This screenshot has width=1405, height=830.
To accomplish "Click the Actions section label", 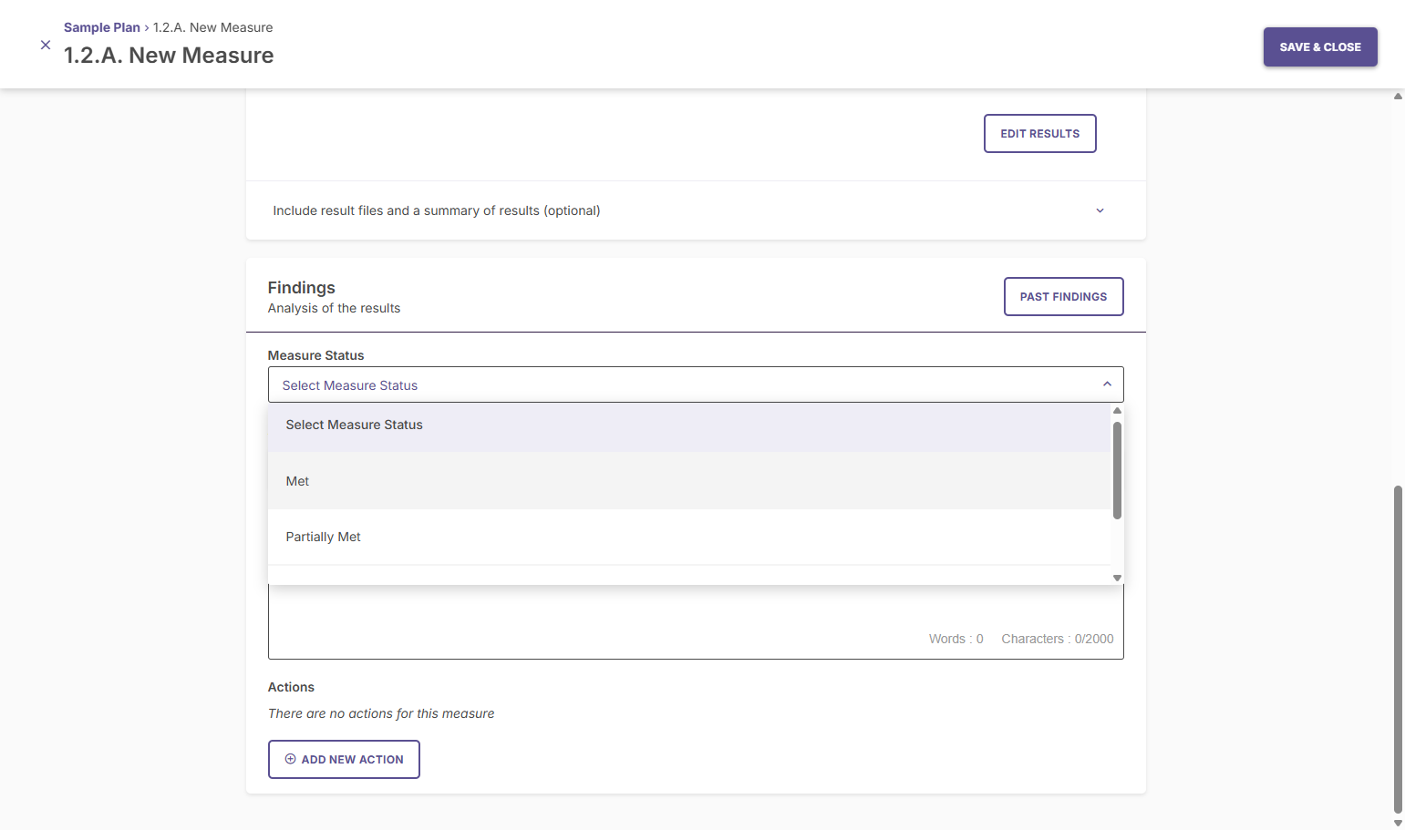I will point(291,687).
